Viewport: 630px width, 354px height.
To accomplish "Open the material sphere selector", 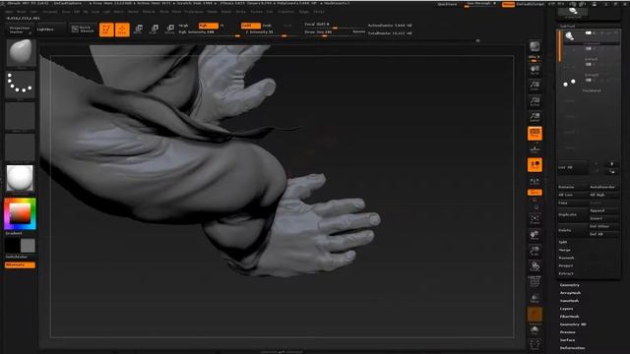I will click(20, 179).
